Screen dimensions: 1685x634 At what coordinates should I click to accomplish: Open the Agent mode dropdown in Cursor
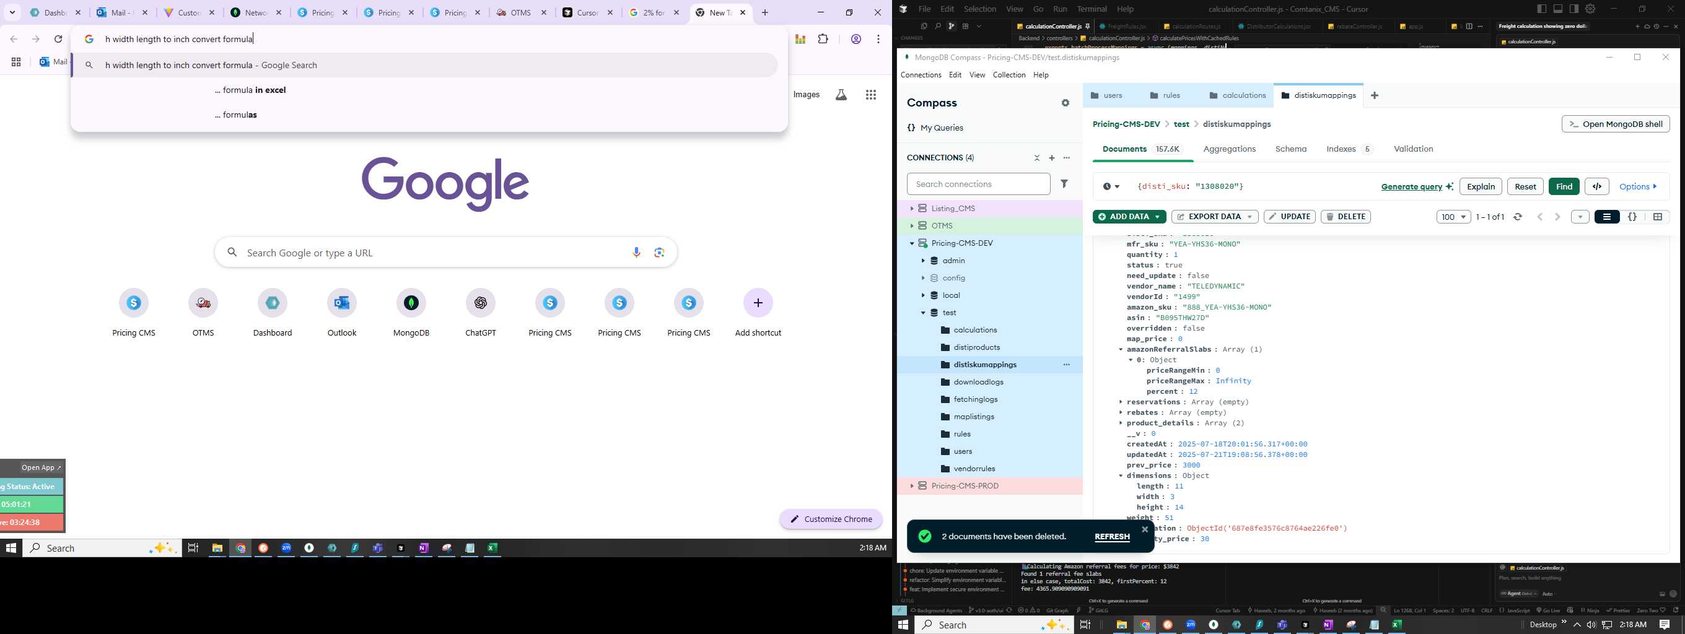click(x=1519, y=594)
